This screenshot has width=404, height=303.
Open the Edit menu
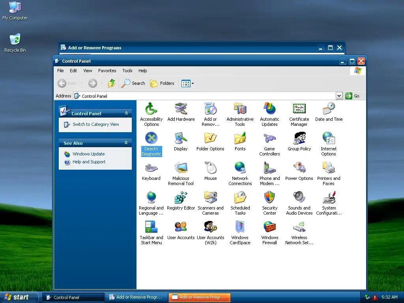point(73,71)
